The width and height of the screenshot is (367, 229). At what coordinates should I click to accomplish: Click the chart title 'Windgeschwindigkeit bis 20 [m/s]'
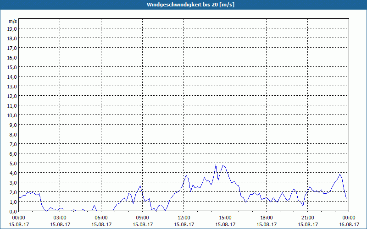pyautogui.click(x=190, y=5)
